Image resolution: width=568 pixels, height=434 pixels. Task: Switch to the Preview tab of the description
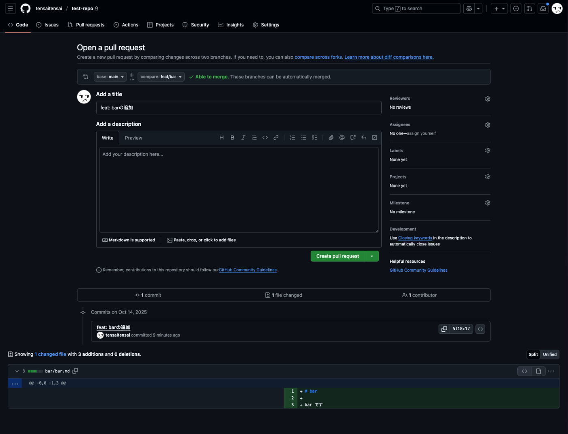click(133, 138)
